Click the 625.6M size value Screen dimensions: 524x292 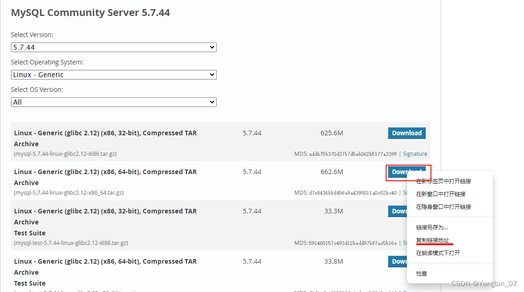pyautogui.click(x=332, y=133)
